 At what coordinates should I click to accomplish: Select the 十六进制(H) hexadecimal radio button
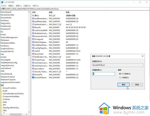point(120,74)
